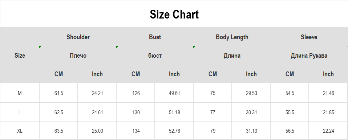The height and width of the screenshot is (140, 348).
Task: Select the XL size row label
Action: click(x=20, y=131)
